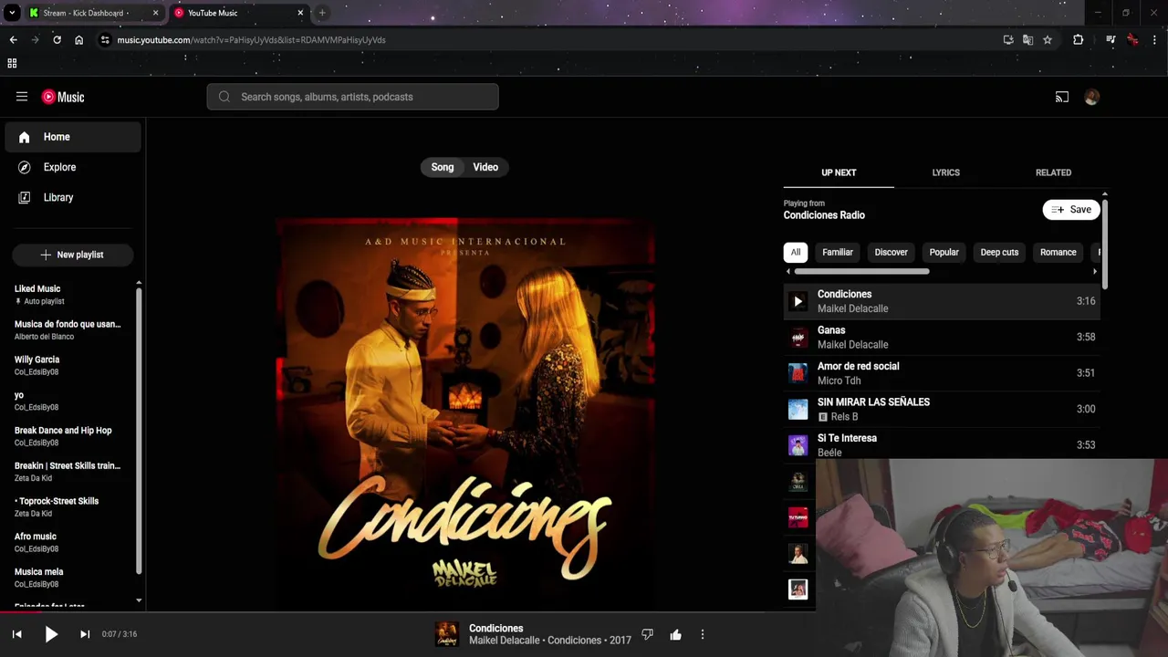Select the Familiar filter chip

[838, 253]
